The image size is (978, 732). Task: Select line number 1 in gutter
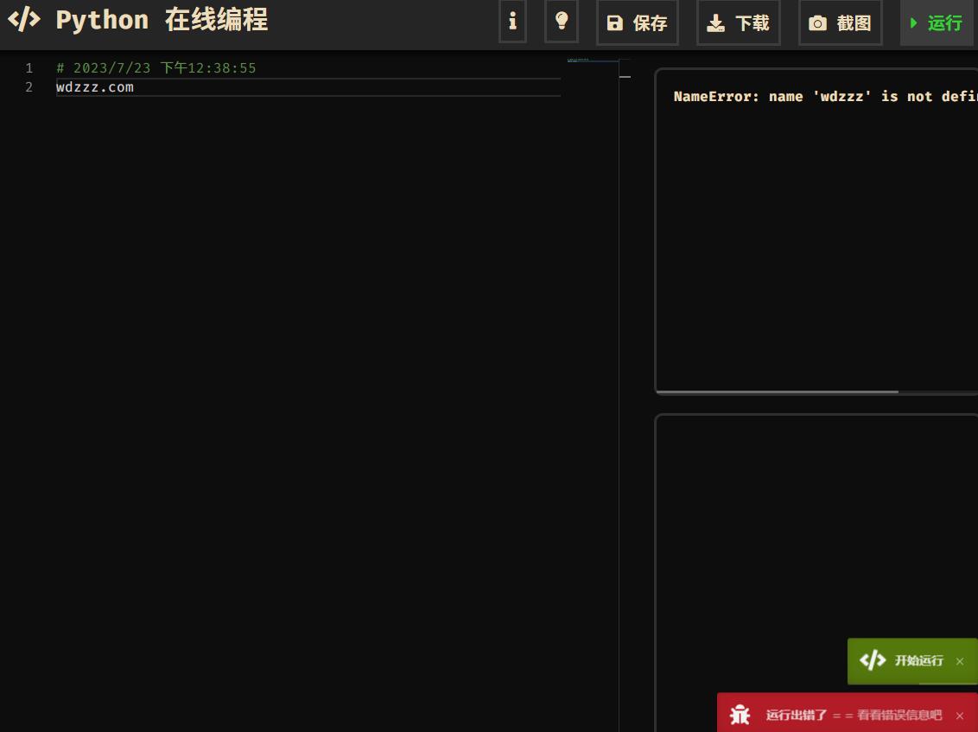(29, 68)
